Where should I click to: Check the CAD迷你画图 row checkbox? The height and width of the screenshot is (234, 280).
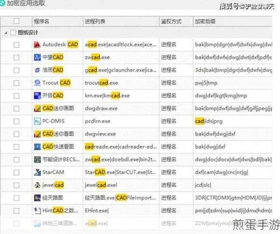[x=16, y=109]
